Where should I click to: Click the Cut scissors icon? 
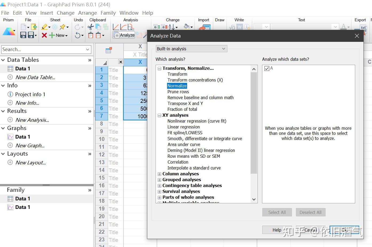[90, 27]
